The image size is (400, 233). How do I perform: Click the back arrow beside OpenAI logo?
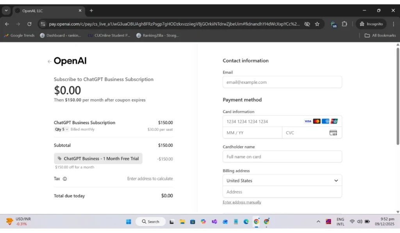[49, 61]
